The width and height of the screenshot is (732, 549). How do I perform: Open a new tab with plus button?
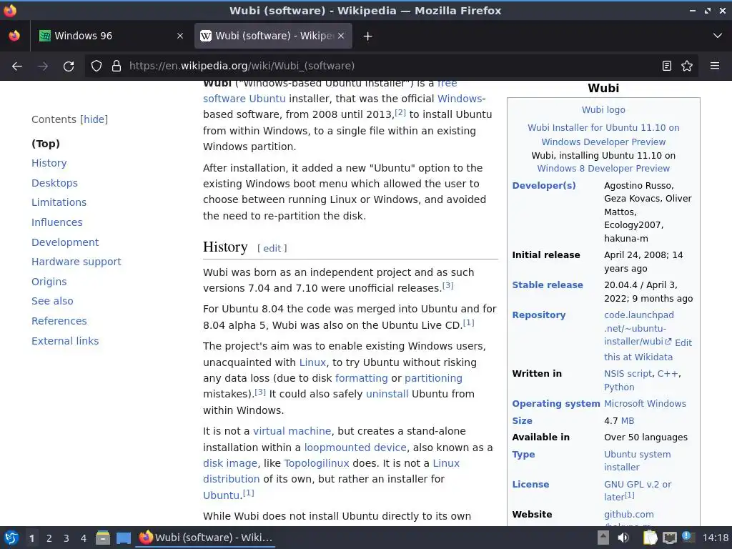pos(368,36)
